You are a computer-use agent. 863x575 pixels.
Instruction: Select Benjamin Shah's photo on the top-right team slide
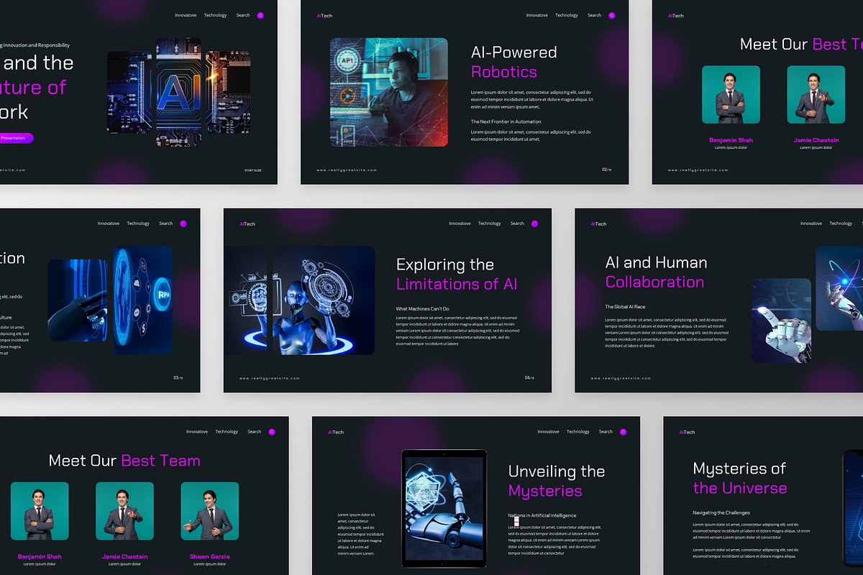pos(731,95)
